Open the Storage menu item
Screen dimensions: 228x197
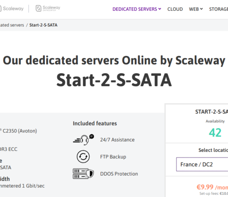(x=219, y=9)
